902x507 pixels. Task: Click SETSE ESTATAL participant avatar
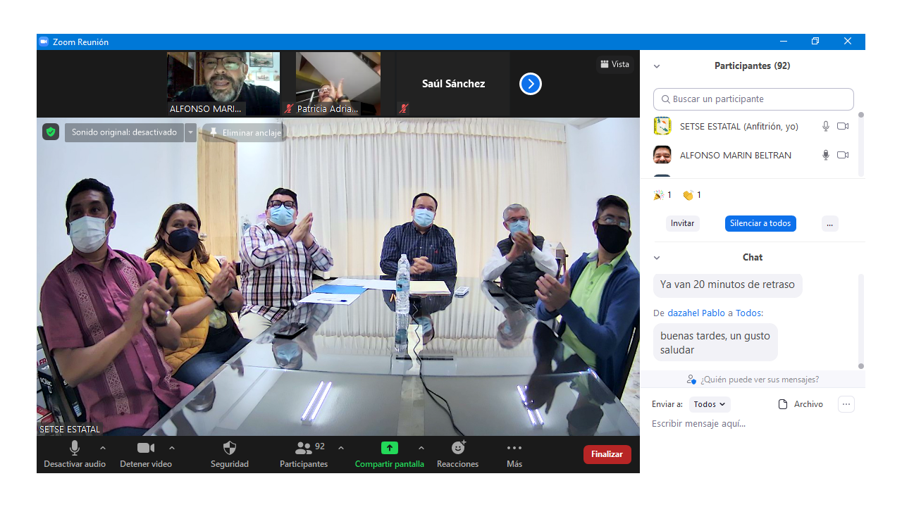[x=662, y=126]
